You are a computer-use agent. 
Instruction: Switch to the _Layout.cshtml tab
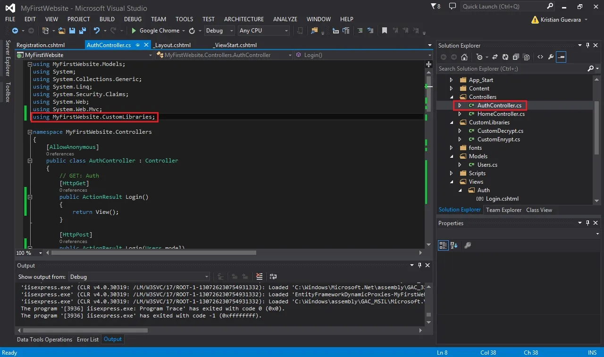[172, 45]
